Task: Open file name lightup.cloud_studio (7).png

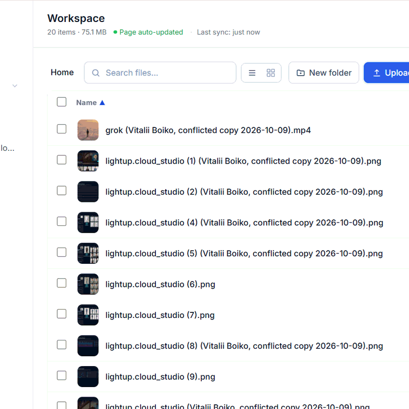Action: [160, 315]
